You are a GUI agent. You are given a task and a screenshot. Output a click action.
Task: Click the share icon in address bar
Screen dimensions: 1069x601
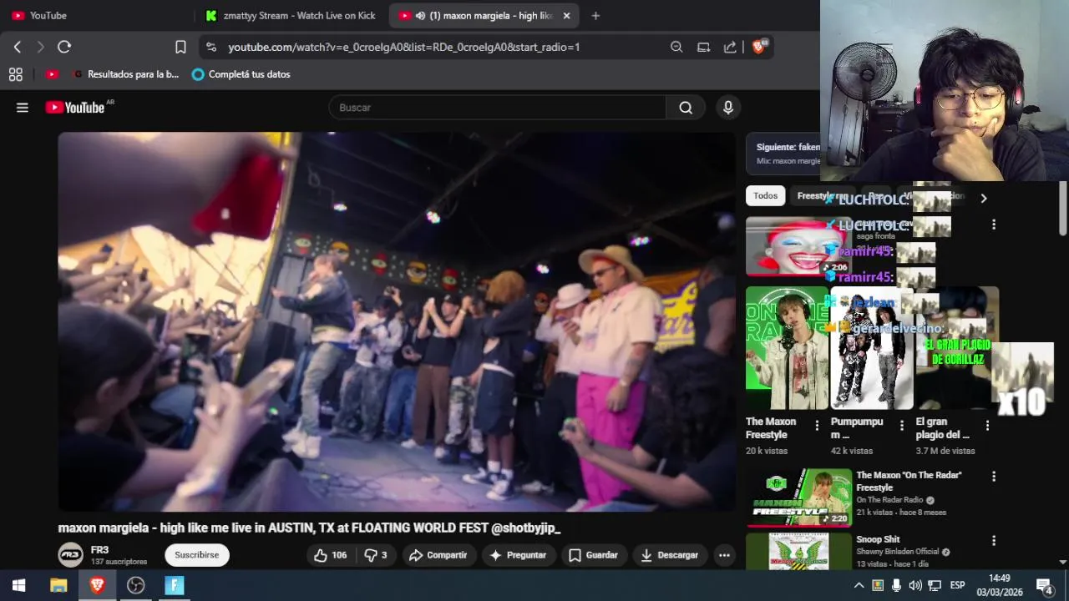730,47
